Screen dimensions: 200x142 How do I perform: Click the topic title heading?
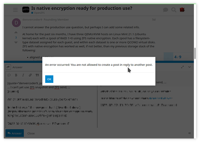click(82, 8)
